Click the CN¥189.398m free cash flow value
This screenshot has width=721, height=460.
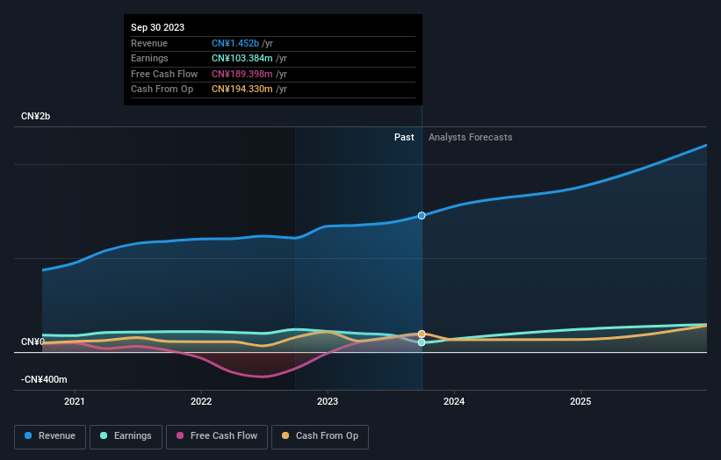click(x=242, y=74)
